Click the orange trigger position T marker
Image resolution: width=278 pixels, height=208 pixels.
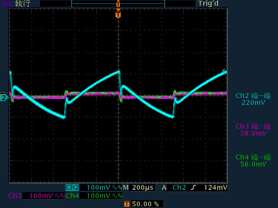(118, 14)
